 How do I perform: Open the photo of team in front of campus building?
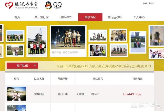[138, 42]
